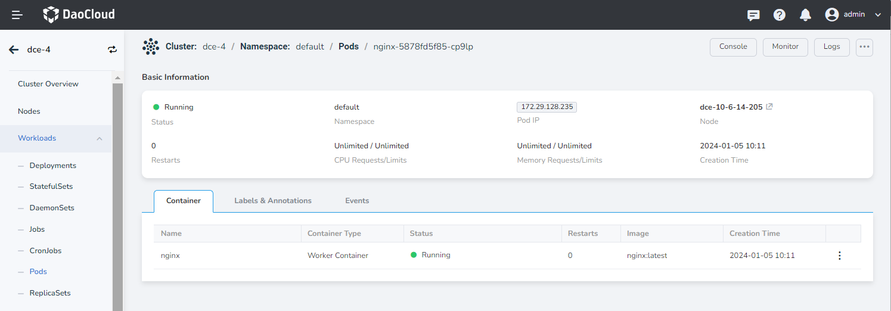Collapse the Workloads sidebar section
The height and width of the screenshot is (311, 891).
100,138
